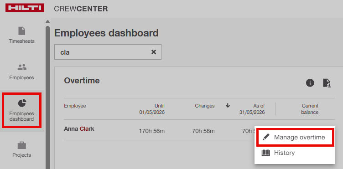The height and width of the screenshot is (169, 343).
Task: Sort by the Changes column arrow
Action: pyautogui.click(x=228, y=106)
